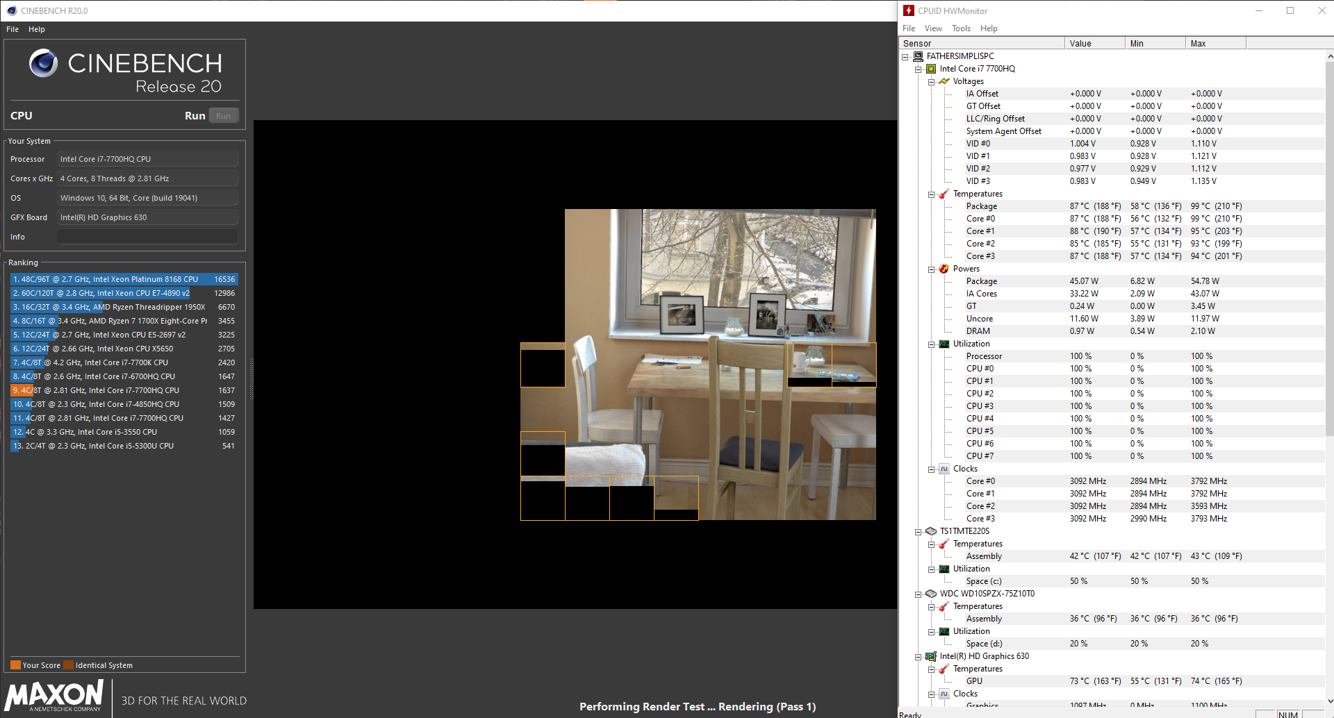The height and width of the screenshot is (718, 1334).
Task: Collapse the Intel Core i7 7700HQ node
Action: tap(919, 69)
